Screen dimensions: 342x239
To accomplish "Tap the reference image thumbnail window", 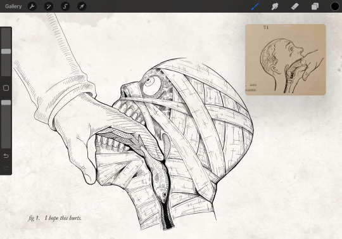I will click(x=286, y=60).
